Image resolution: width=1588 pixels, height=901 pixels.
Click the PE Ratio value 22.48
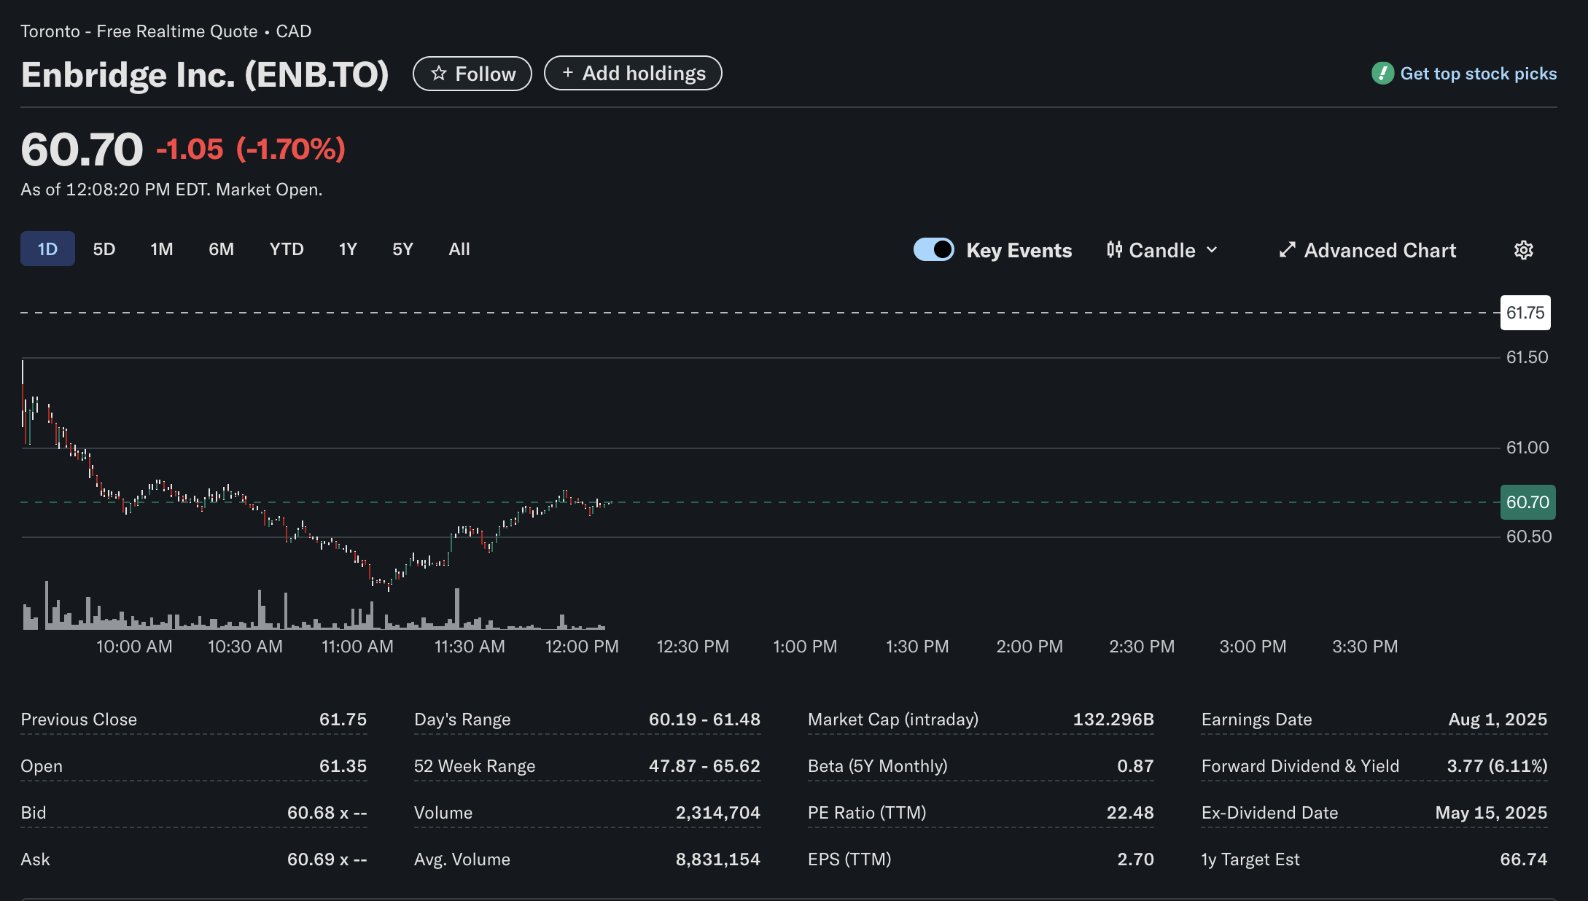[1130, 813]
